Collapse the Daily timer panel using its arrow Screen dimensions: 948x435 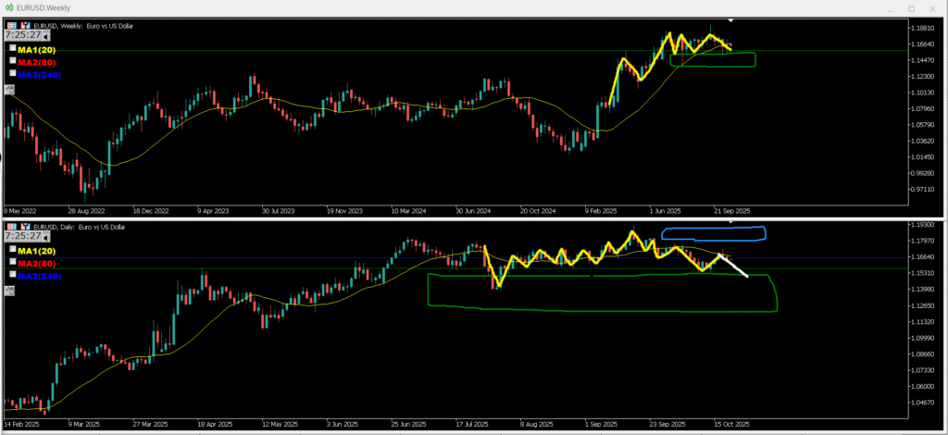pyautogui.click(x=47, y=237)
